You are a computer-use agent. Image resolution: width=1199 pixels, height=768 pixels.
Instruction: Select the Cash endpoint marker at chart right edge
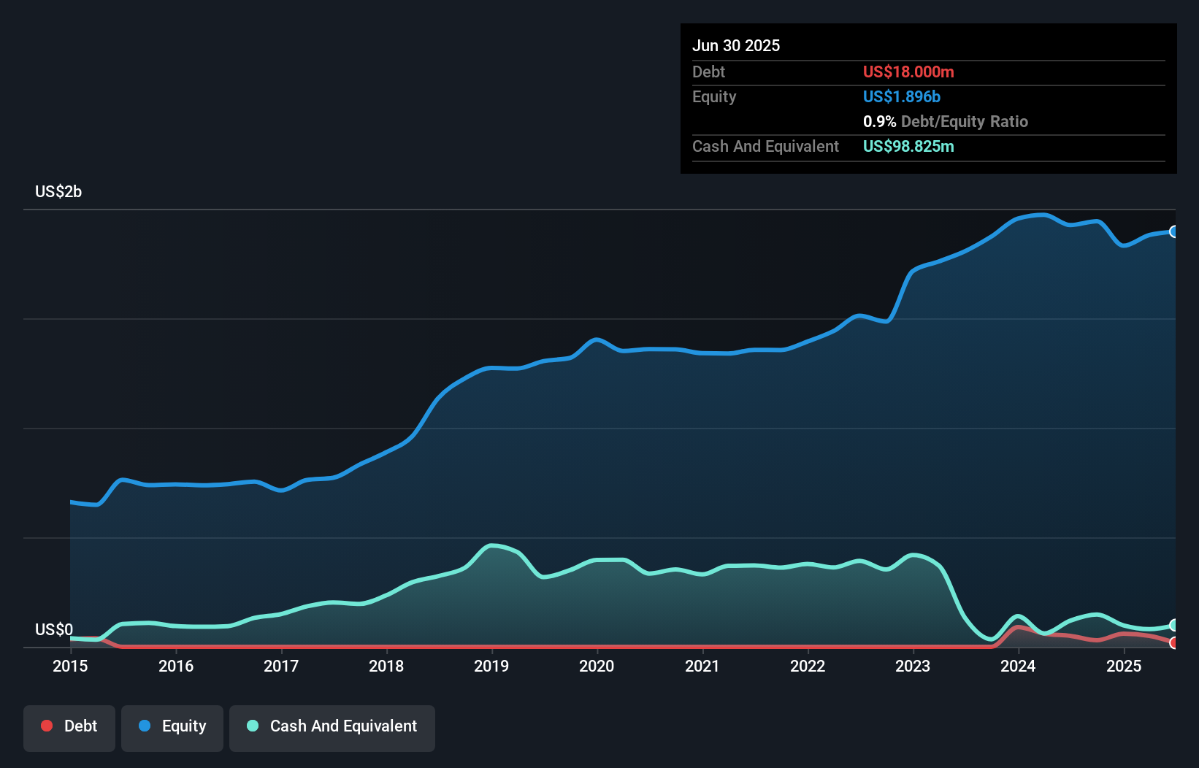coord(1174,626)
